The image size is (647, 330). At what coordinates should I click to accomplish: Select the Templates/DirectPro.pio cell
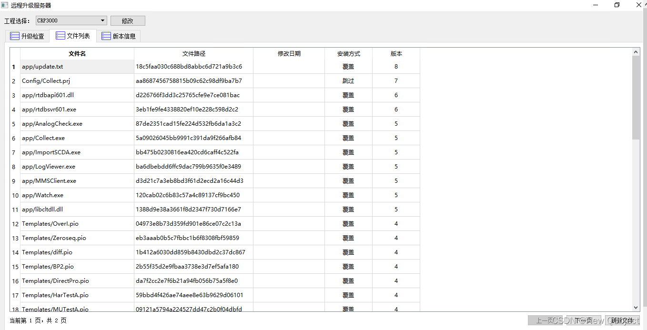click(77, 281)
